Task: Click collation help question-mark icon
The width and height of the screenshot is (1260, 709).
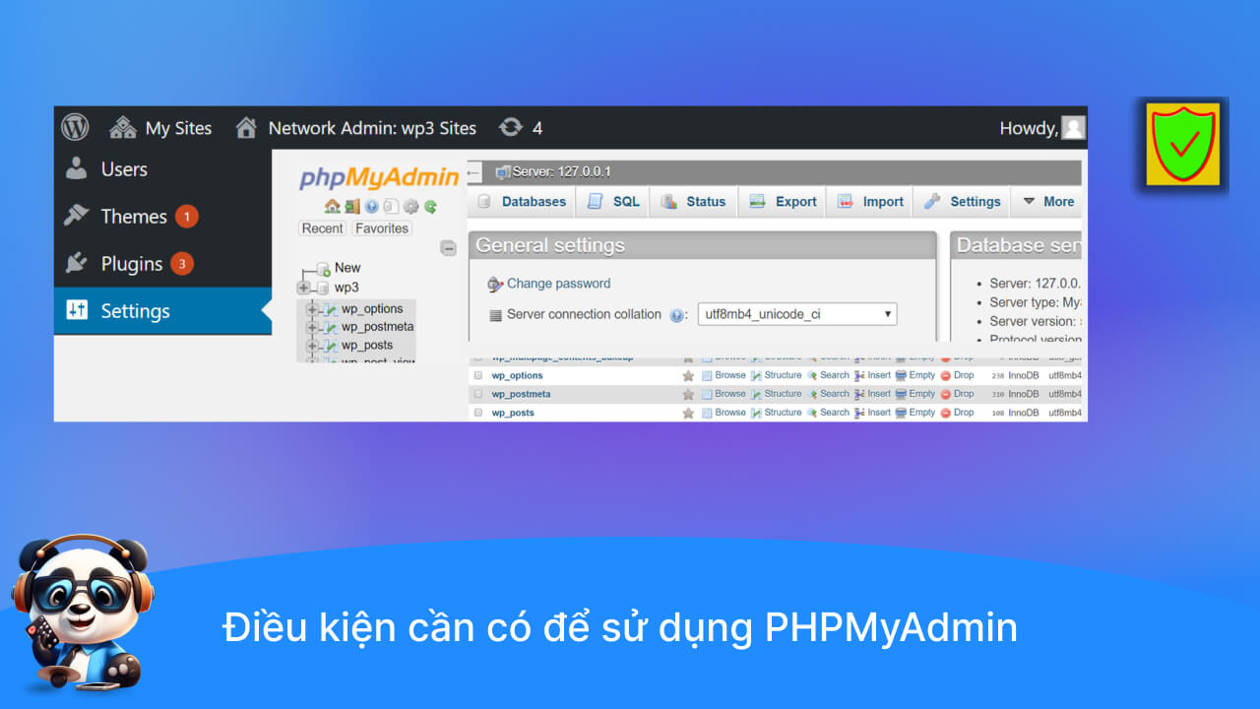Action: pyautogui.click(x=676, y=316)
